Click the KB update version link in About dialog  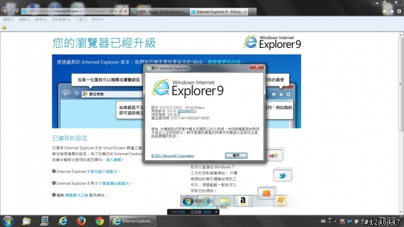[x=187, y=111]
